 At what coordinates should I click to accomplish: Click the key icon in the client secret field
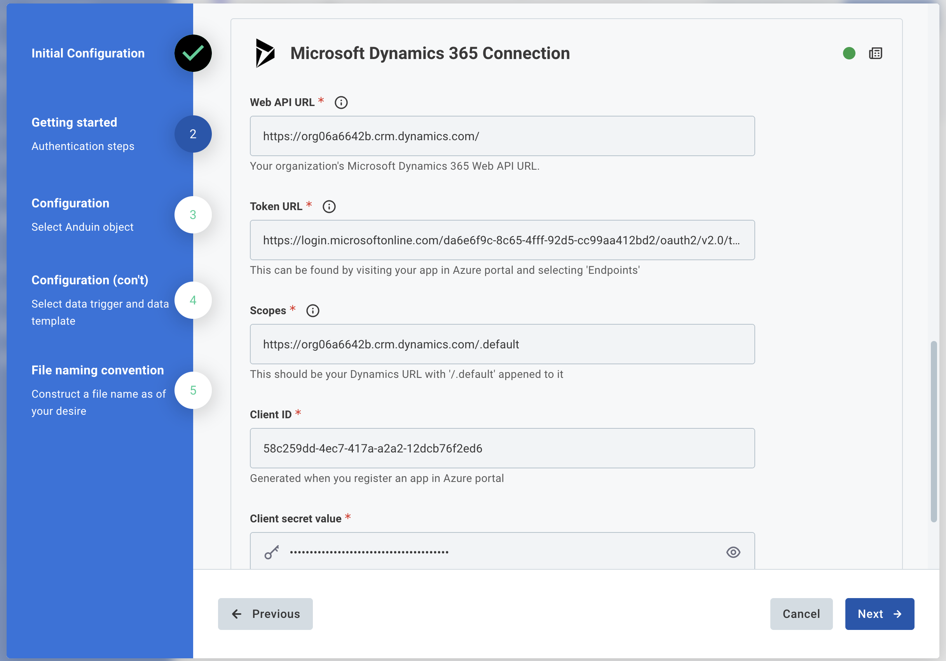272,552
